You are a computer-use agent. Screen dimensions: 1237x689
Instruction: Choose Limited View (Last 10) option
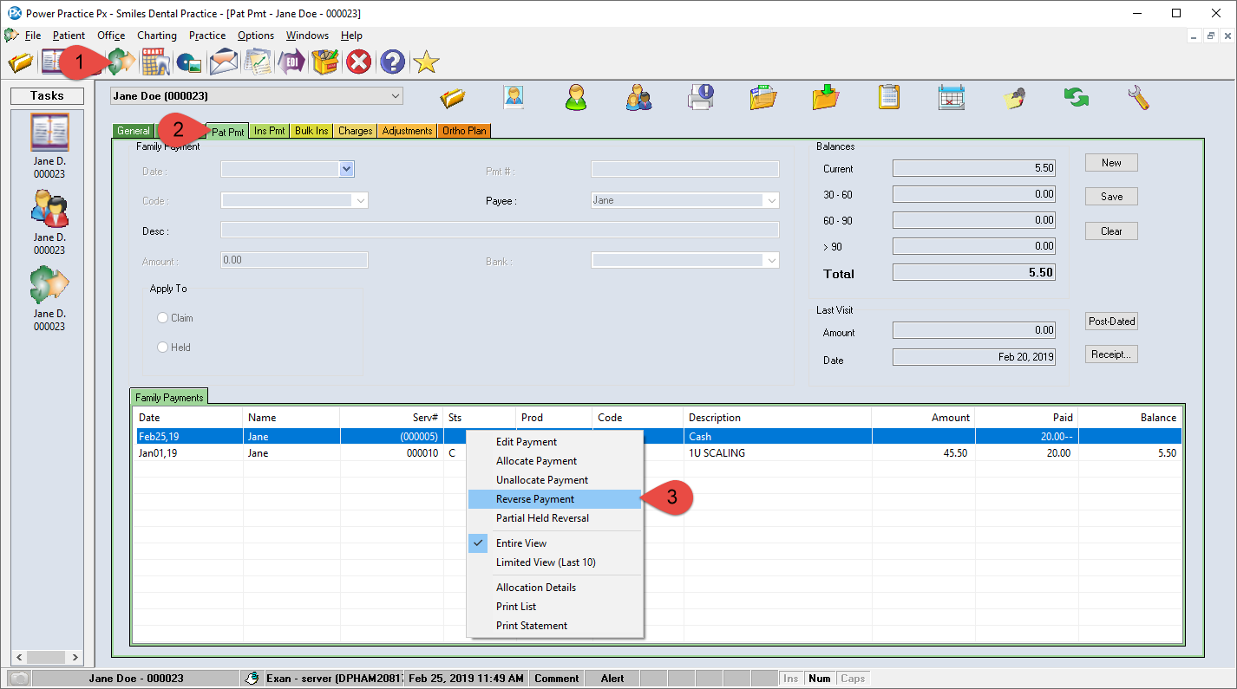point(555,562)
